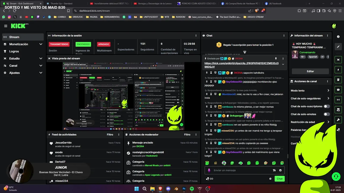This screenshot has width=344, height=193.
Task: Click the browser address bar
Action: pos(161,11)
